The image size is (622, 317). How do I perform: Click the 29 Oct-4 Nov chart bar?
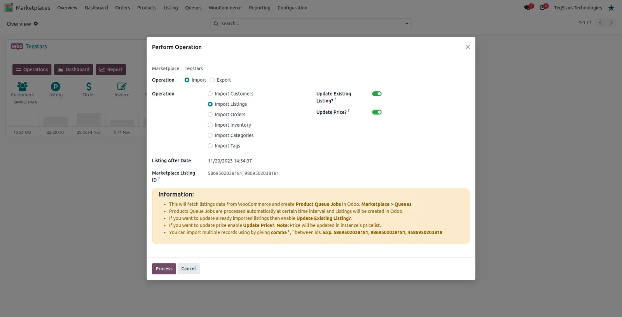click(89, 119)
